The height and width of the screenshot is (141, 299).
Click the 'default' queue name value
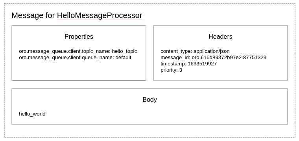pos(124,58)
